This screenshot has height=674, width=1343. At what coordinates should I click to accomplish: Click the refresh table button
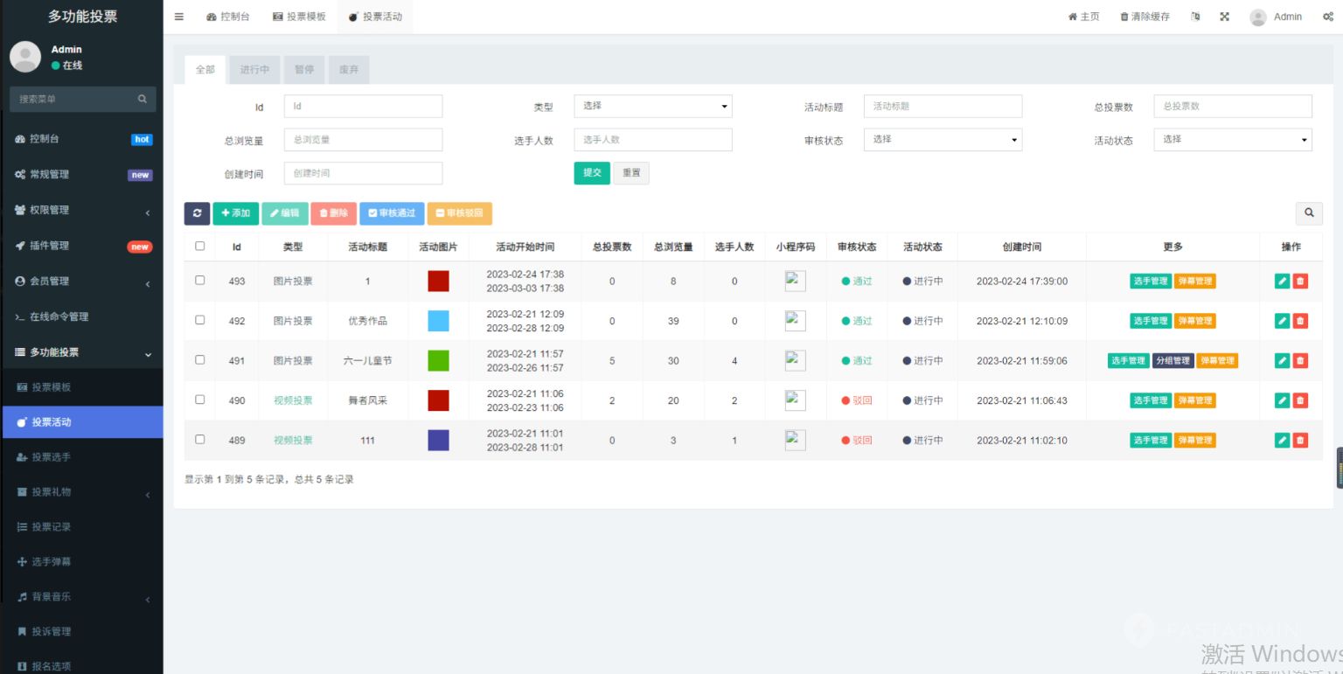pyautogui.click(x=197, y=213)
